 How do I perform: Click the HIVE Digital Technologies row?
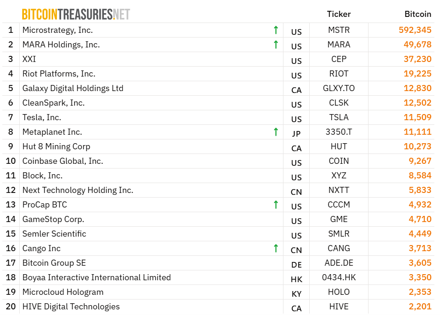pyautogui.click(x=71, y=307)
